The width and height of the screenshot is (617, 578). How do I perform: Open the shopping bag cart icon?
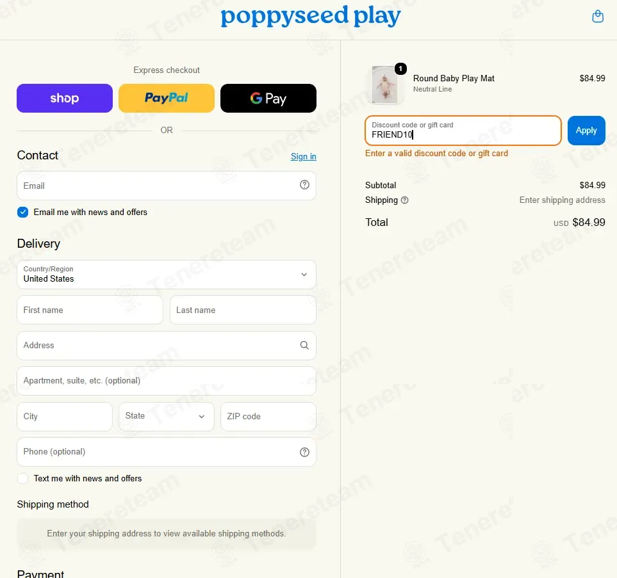597,16
